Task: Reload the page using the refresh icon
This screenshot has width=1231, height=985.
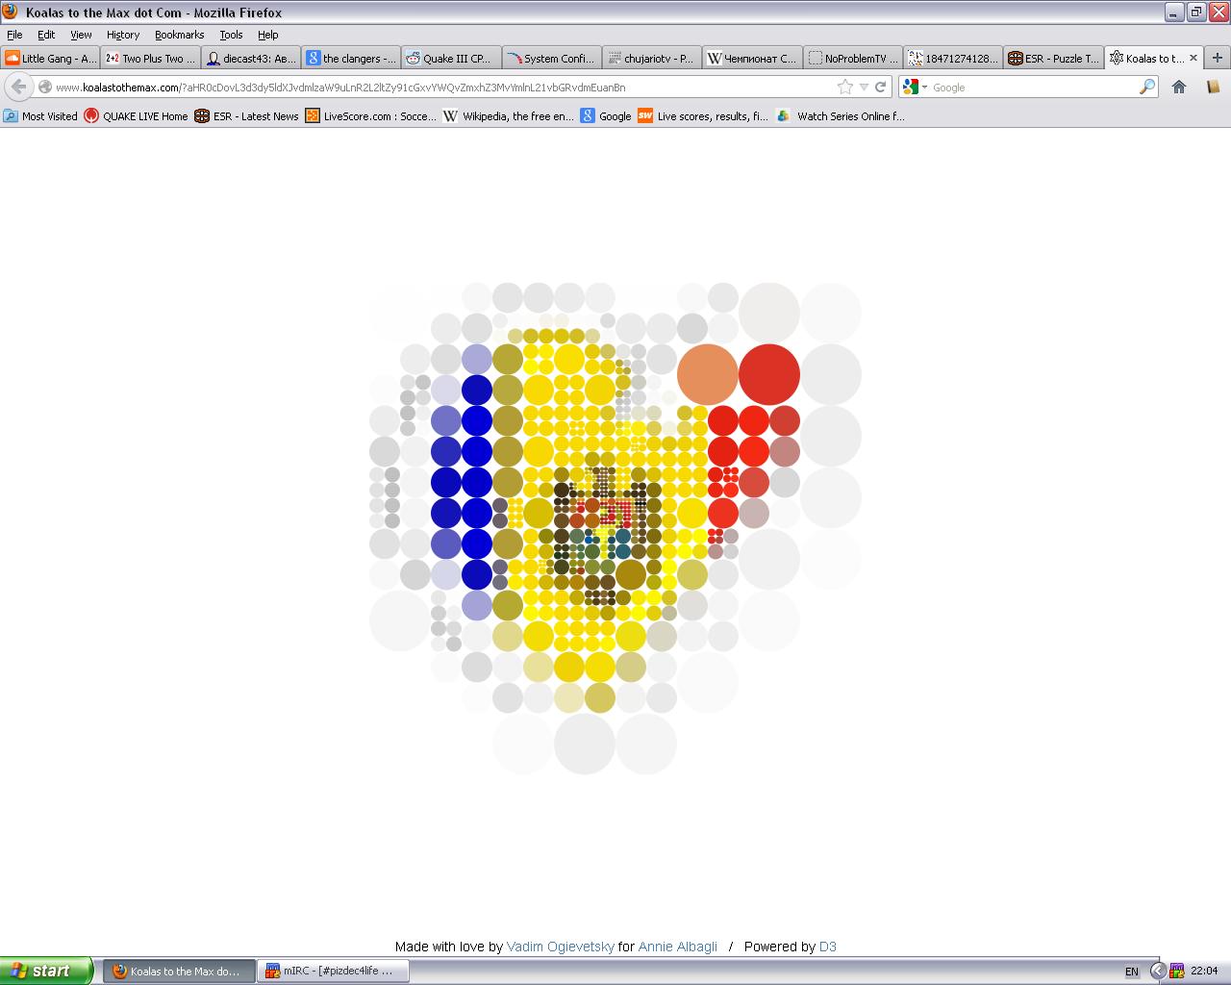Action: click(x=880, y=87)
